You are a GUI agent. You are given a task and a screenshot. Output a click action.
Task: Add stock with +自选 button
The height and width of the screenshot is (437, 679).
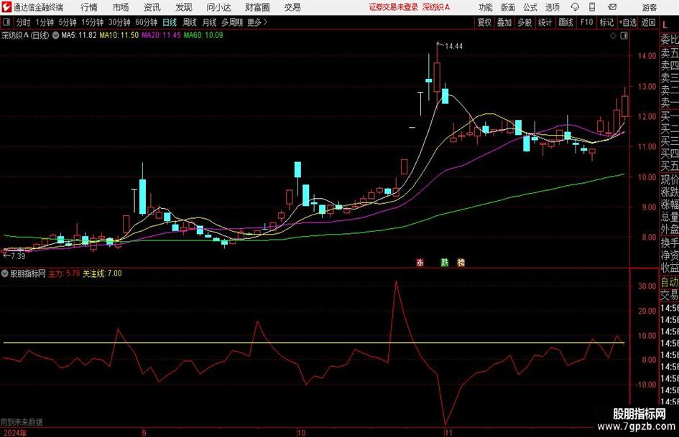coord(628,22)
